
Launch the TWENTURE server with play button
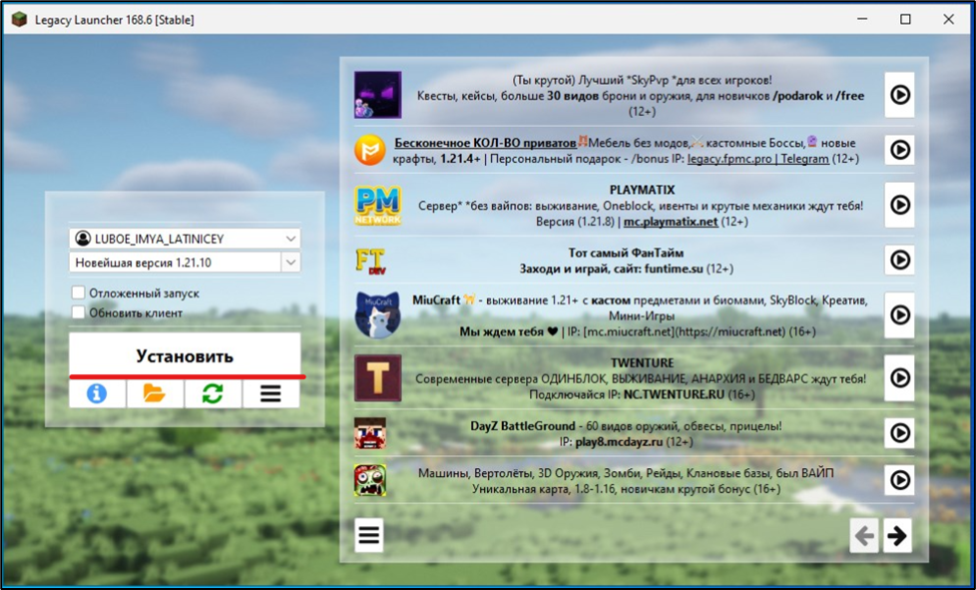[899, 378]
